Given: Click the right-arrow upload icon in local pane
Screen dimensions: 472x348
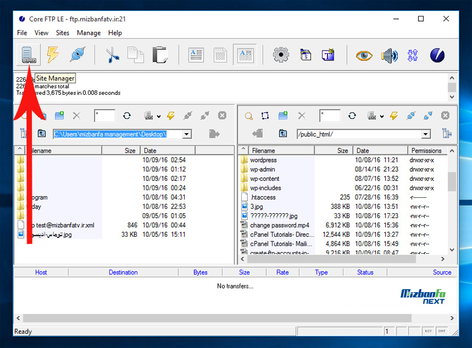Looking at the screenshot, I should tap(214, 134).
